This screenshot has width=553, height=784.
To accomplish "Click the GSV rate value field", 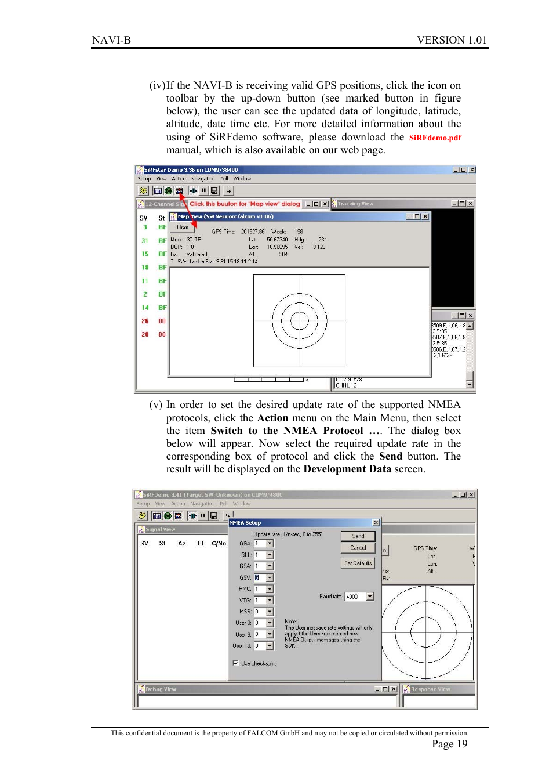I will (260, 577).
